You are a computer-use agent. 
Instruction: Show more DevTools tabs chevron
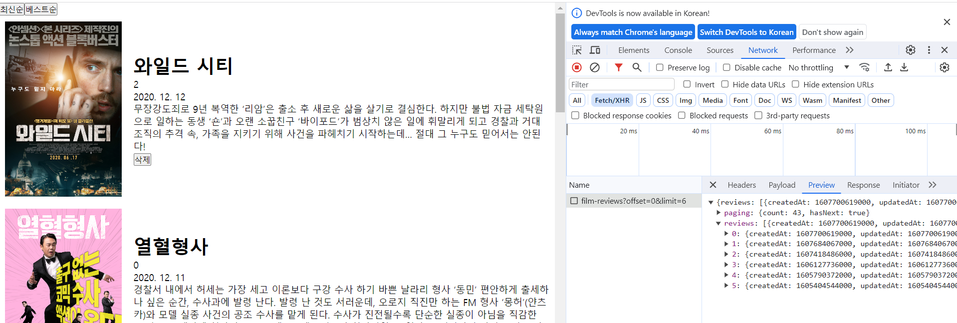pyautogui.click(x=850, y=50)
